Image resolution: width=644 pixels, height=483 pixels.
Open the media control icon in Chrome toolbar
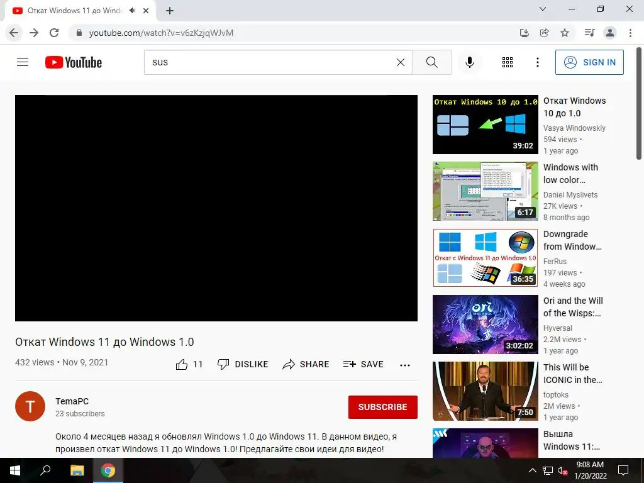[x=589, y=33]
